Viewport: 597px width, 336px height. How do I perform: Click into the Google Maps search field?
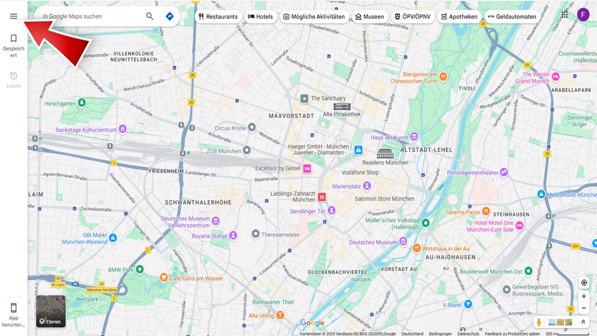(90, 16)
